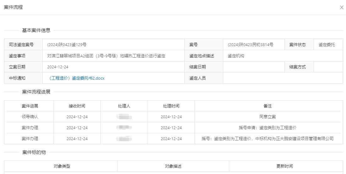Click the 备注 column header
Viewport: 346px width, 174px height.
[x=268, y=106]
